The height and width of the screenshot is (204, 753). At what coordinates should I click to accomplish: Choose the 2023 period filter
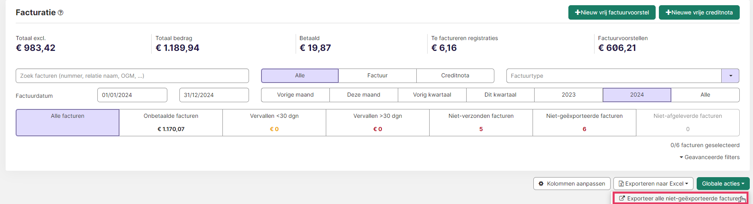coord(568,95)
